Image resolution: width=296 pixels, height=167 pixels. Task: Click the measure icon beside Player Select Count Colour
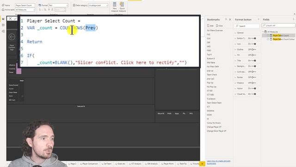(x=271, y=39)
